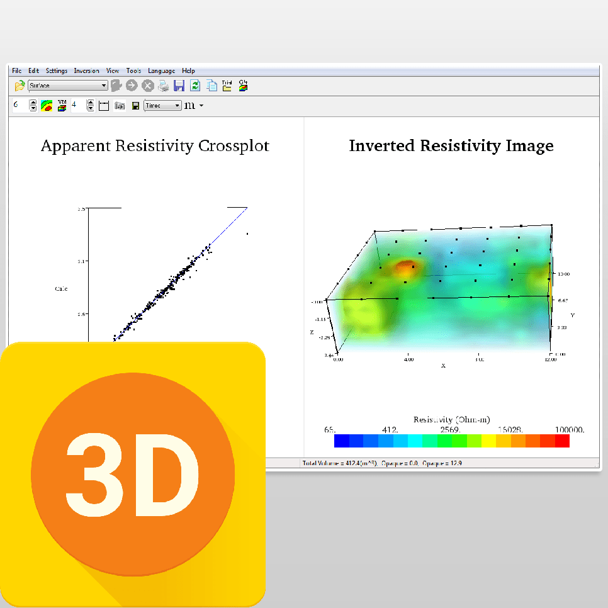Click the forward arrow navigation button
This screenshot has width=608, height=608.
click(132, 86)
